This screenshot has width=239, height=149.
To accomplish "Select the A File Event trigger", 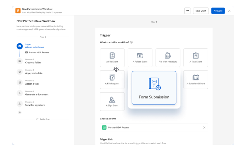I will [x=112, y=57].
